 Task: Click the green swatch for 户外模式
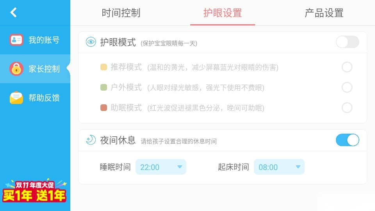(104, 88)
